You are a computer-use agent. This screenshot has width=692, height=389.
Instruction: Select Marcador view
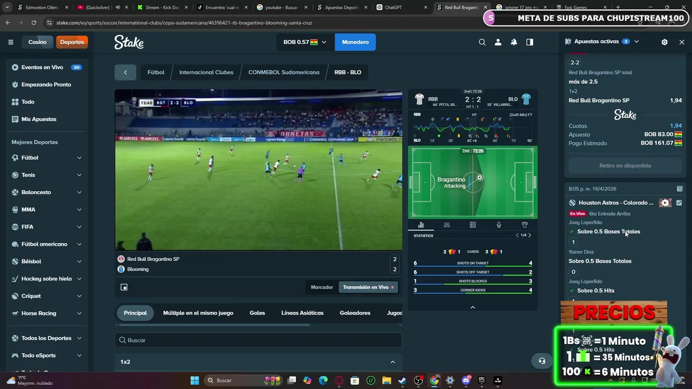[x=322, y=287]
